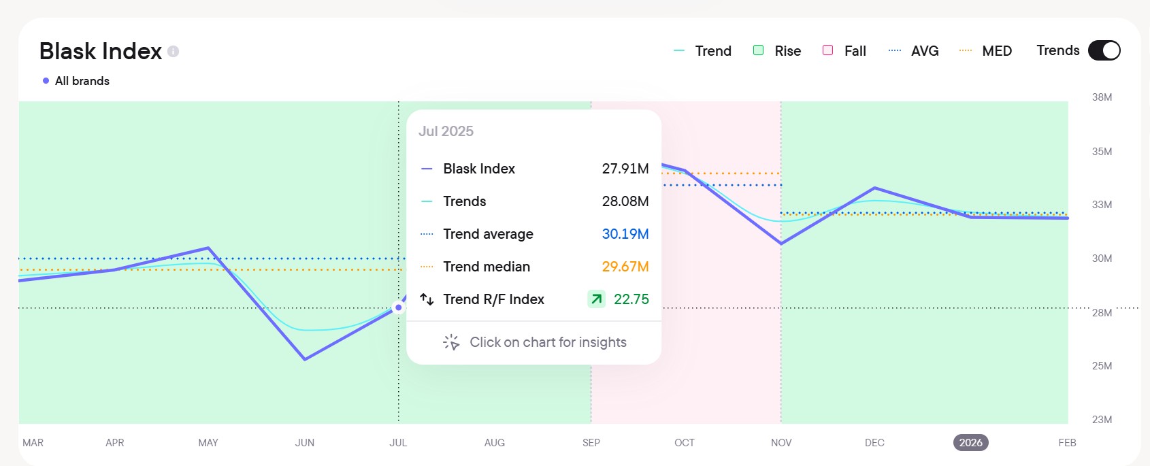
Task: Click the 38M y-axis label
Action: coord(1102,97)
